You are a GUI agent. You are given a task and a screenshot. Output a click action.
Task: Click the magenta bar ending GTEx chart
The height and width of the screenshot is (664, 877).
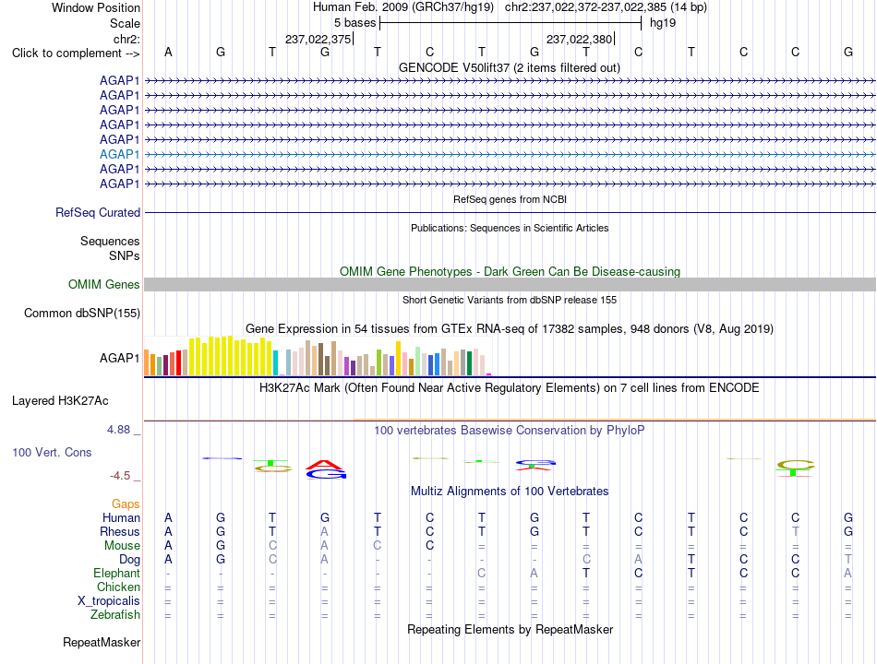[x=489, y=374]
